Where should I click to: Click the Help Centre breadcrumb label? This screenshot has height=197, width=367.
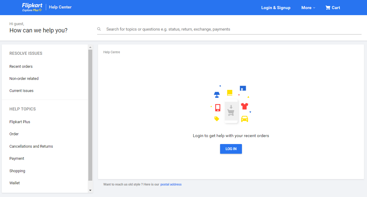click(112, 52)
